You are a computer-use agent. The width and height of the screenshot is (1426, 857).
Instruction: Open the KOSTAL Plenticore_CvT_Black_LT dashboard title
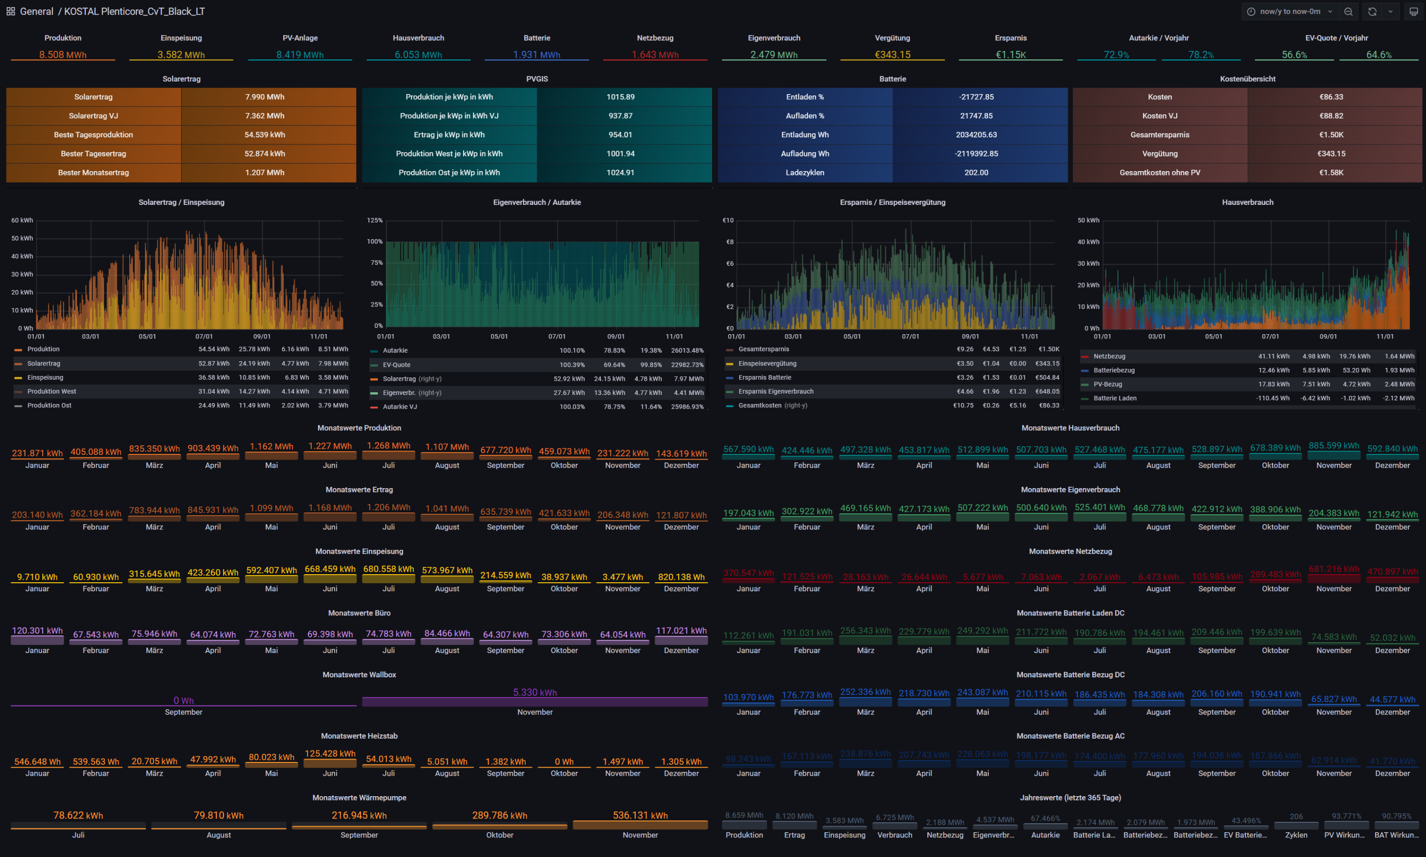click(134, 11)
